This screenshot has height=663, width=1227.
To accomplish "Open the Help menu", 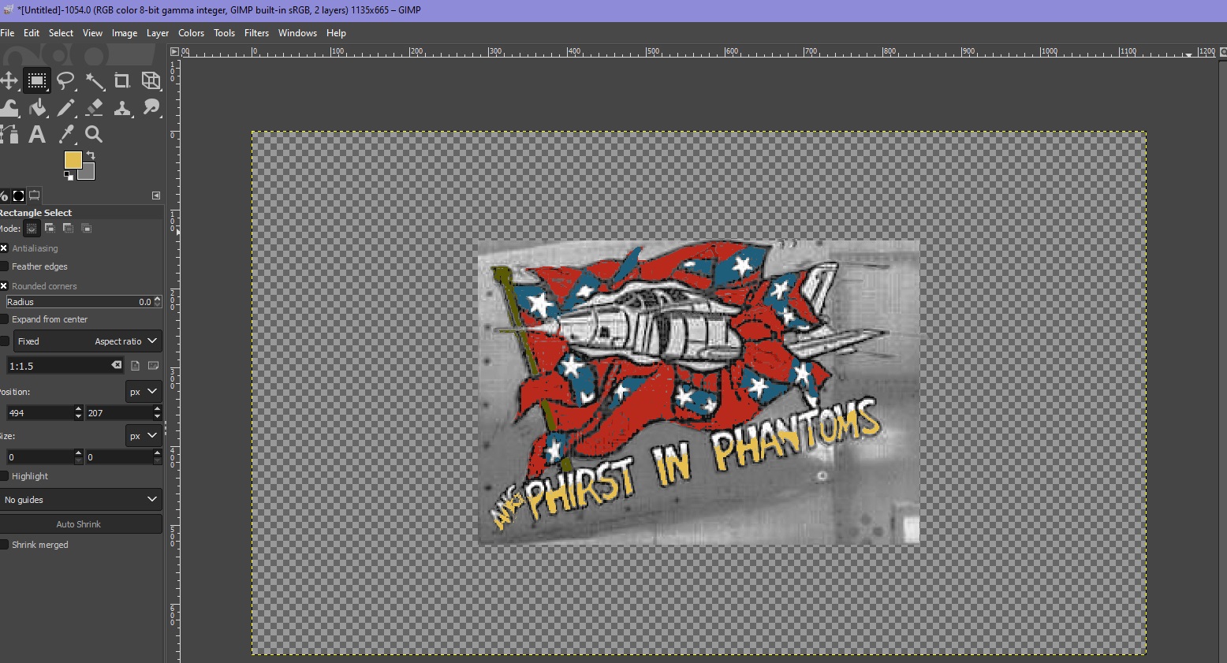I will (x=336, y=33).
